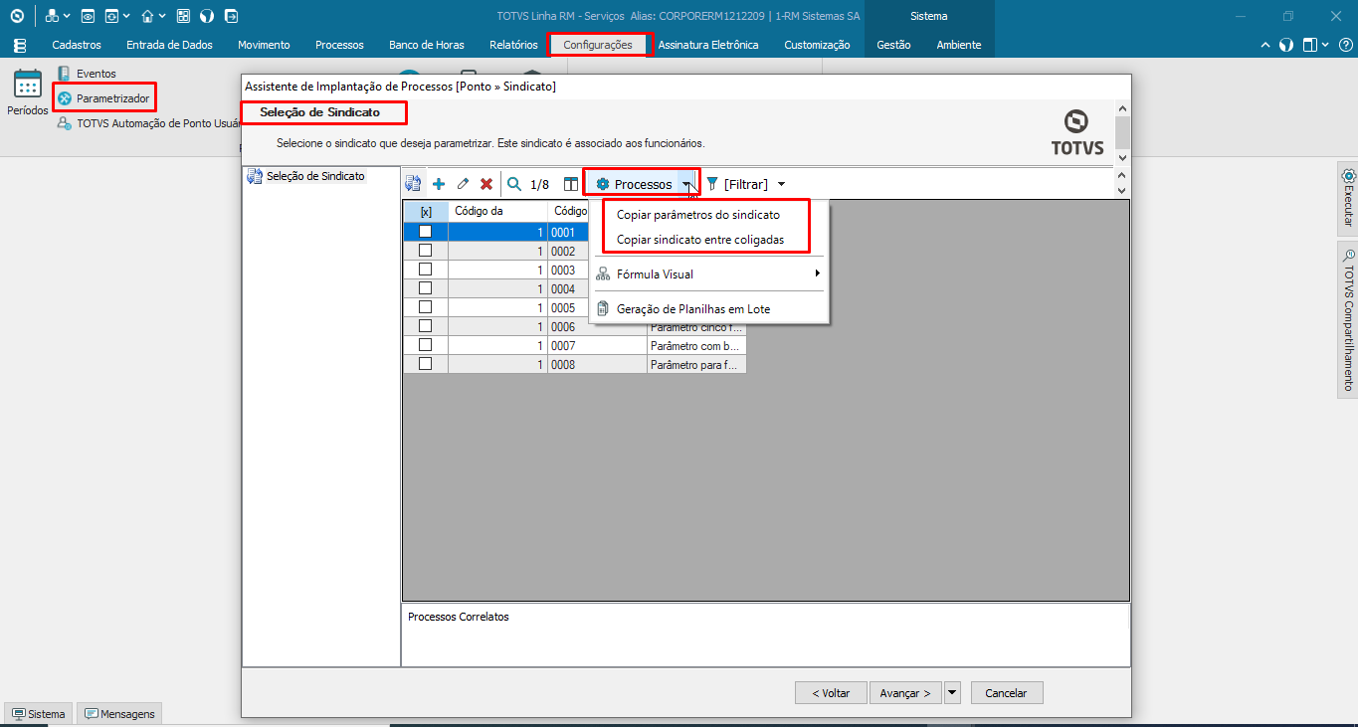The height and width of the screenshot is (727, 1358).
Task: Check the box for row 0007
Action: (x=426, y=345)
